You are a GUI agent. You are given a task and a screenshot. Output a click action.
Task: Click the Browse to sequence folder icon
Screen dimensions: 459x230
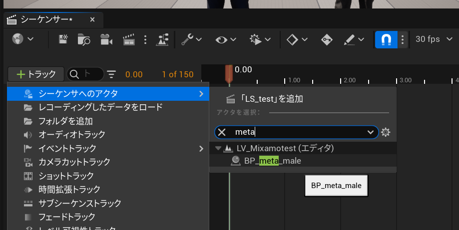84,39
